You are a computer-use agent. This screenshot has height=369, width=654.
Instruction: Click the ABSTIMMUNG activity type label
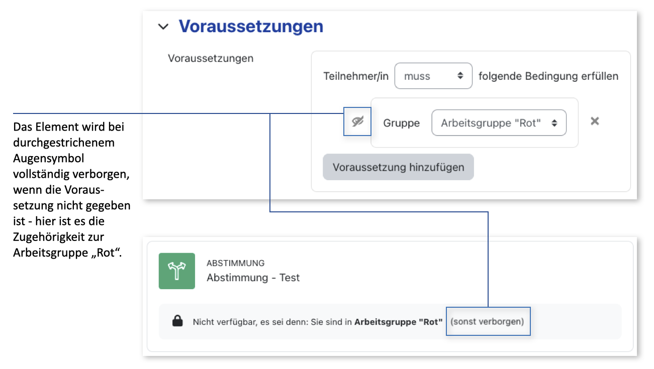[x=235, y=263]
